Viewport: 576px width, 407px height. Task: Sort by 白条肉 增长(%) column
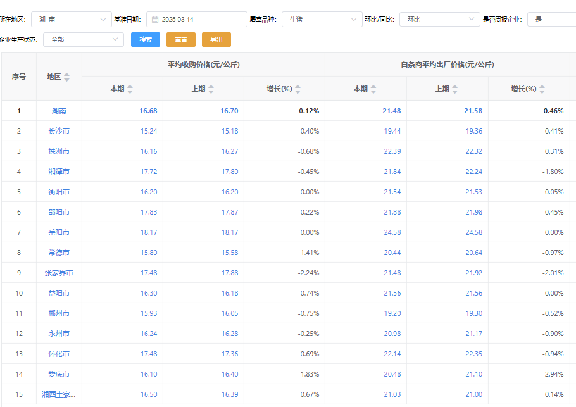coord(542,89)
